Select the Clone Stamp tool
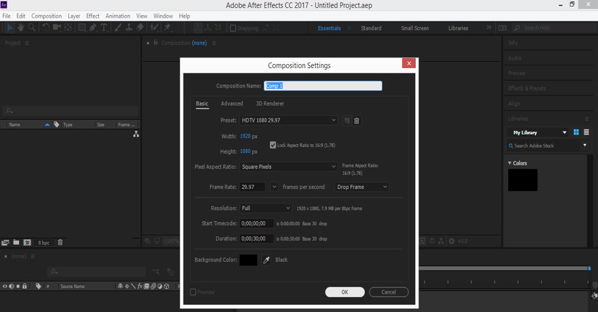 tap(129, 27)
